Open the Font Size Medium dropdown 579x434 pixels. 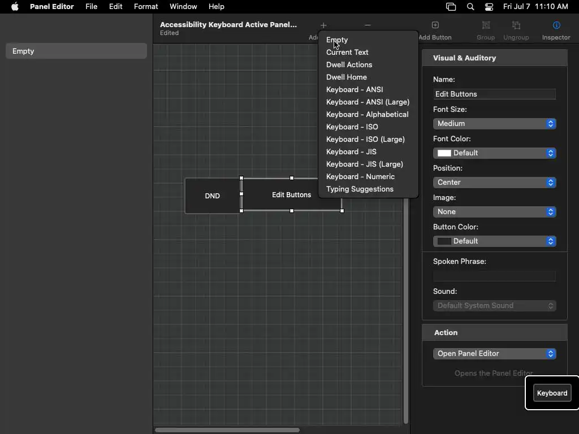[x=494, y=124]
